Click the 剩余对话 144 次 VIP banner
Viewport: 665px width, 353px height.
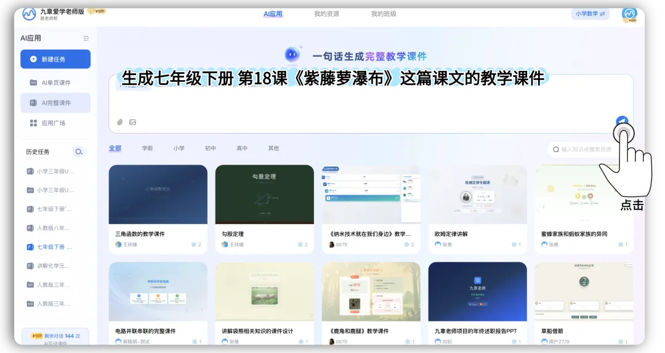click(x=55, y=336)
